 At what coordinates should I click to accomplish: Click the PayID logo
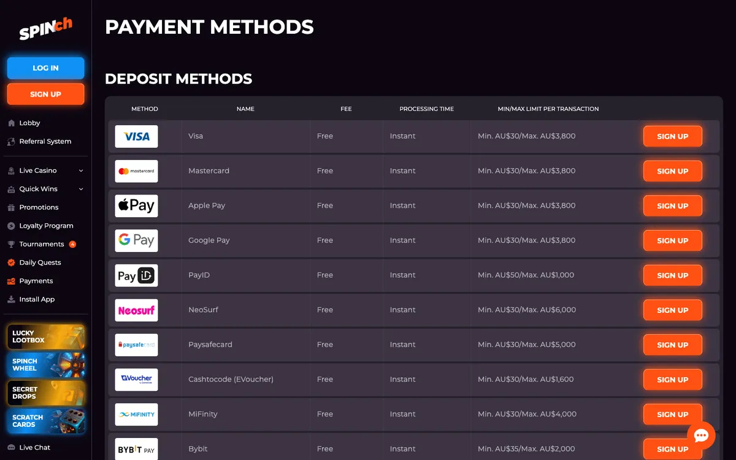pos(136,275)
